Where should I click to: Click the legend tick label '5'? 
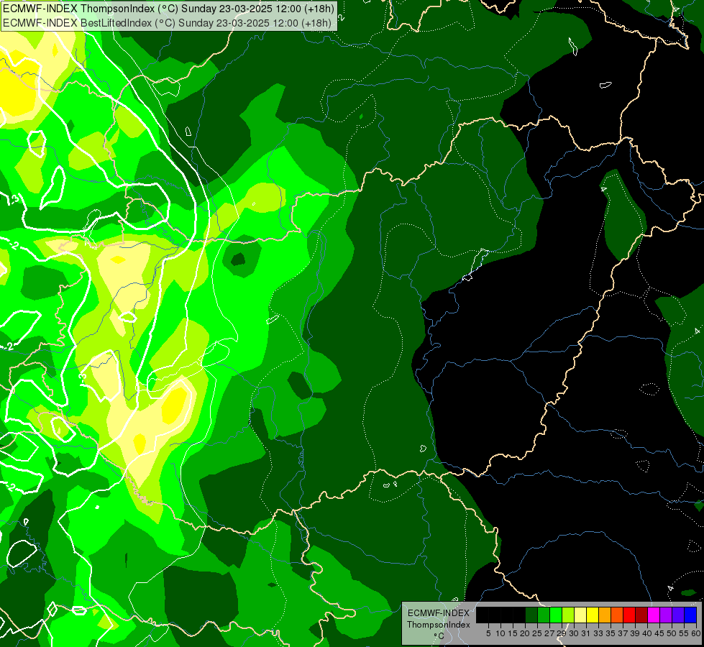(x=488, y=633)
